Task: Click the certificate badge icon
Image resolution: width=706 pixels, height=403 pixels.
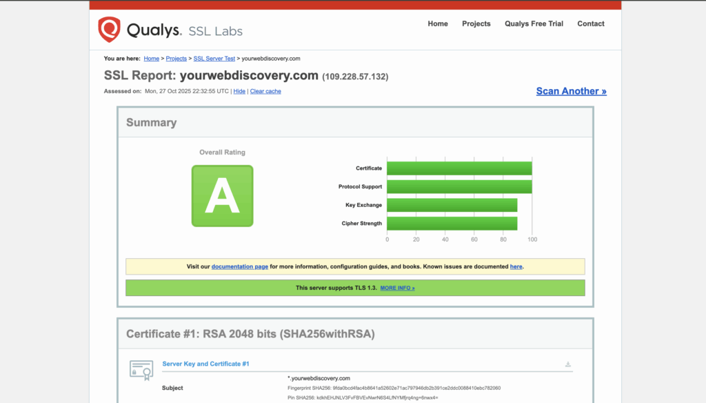Action: click(x=141, y=370)
